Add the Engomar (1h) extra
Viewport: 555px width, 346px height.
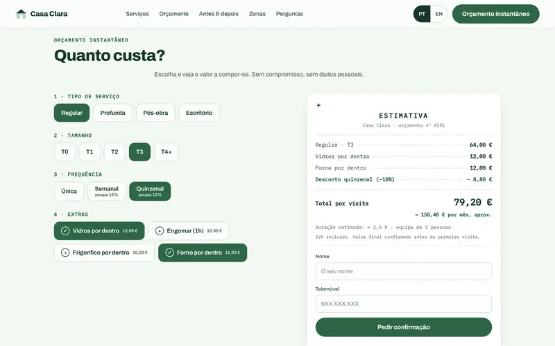pyautogui.click(x=189, y=231)
